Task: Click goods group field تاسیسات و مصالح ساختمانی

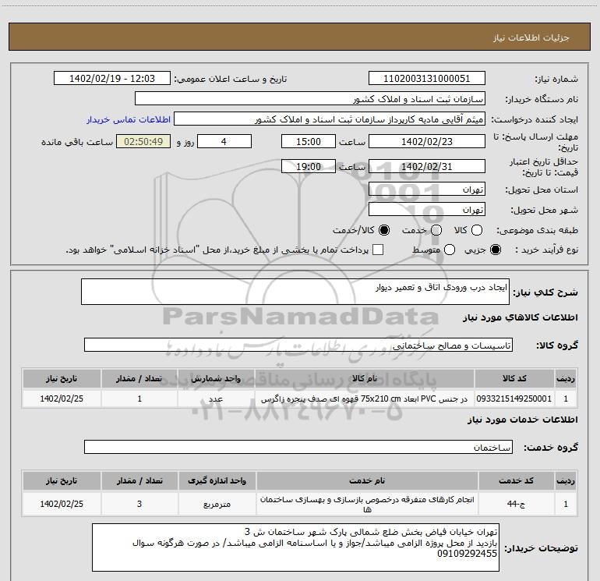Action: (x=298, y=345)
